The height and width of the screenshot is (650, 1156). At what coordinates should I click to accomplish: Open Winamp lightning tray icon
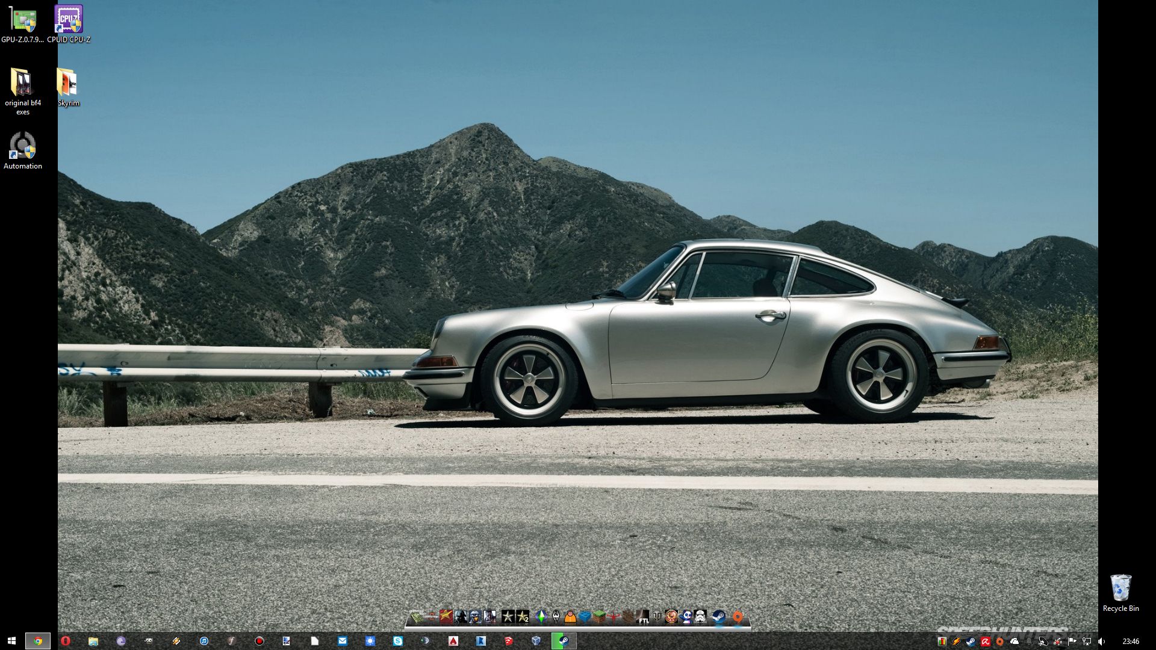point(957,641)
